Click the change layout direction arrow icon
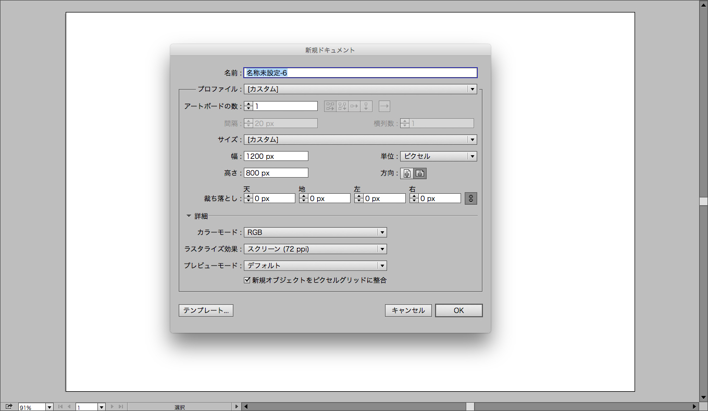708x411 pixels. tap(384, 106)
